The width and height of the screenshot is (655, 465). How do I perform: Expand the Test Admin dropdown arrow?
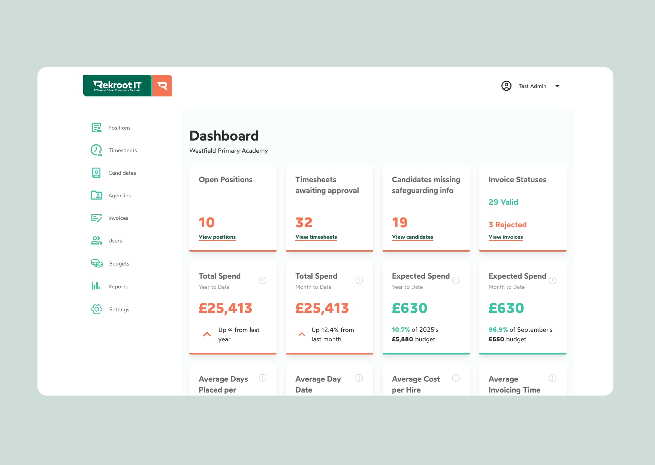tap(557, 86)
